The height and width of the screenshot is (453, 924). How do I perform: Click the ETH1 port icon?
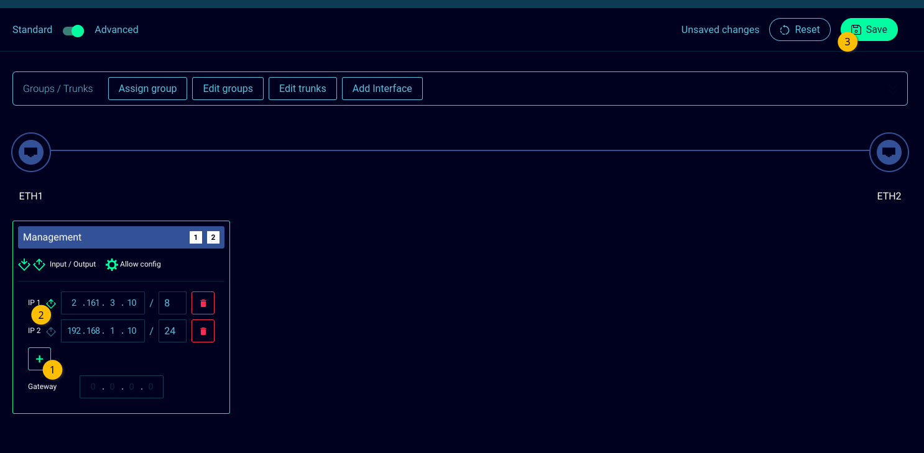31,152
